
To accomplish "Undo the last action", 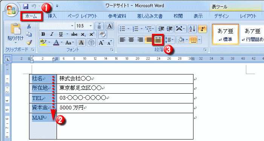I will pyautogui.click(x=34, y=6).
